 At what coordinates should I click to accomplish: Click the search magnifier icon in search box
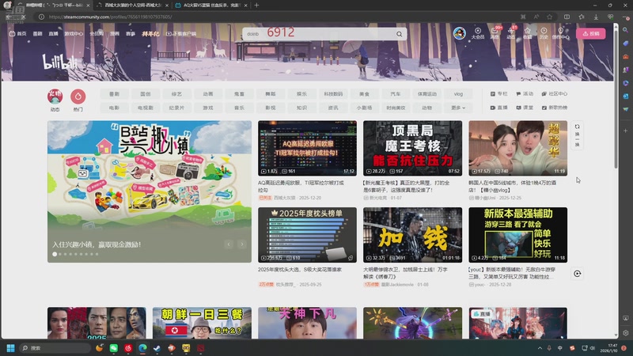400,34
